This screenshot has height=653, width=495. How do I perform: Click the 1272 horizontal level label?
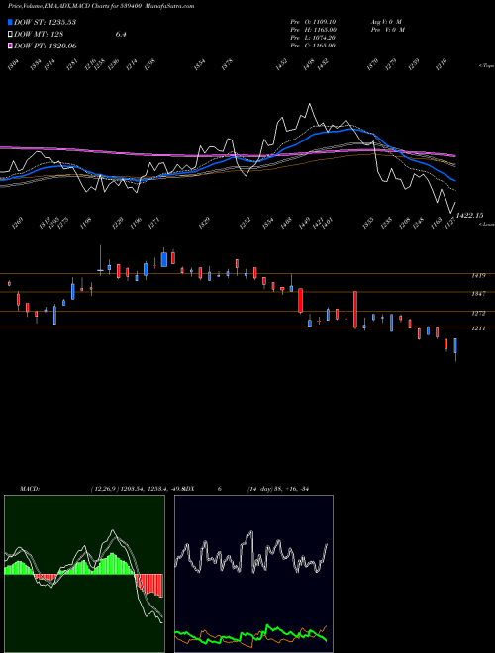click(x=478, y=314)
